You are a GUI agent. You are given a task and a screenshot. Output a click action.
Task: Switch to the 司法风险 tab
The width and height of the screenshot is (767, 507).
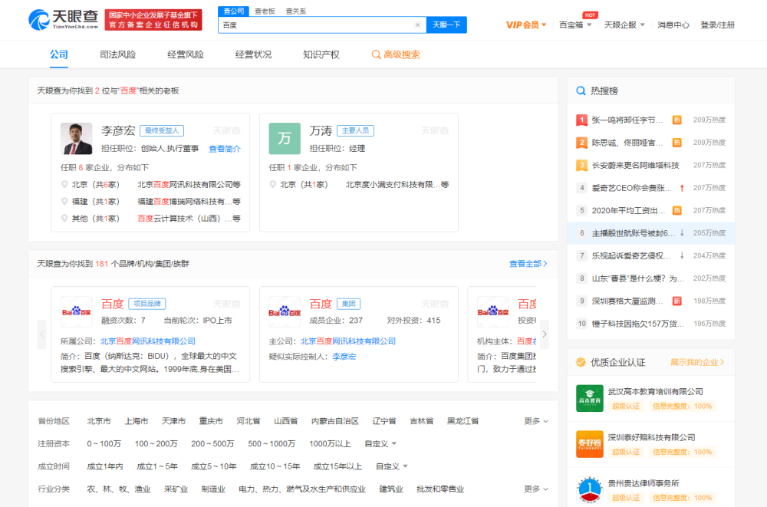coord(117,55)
